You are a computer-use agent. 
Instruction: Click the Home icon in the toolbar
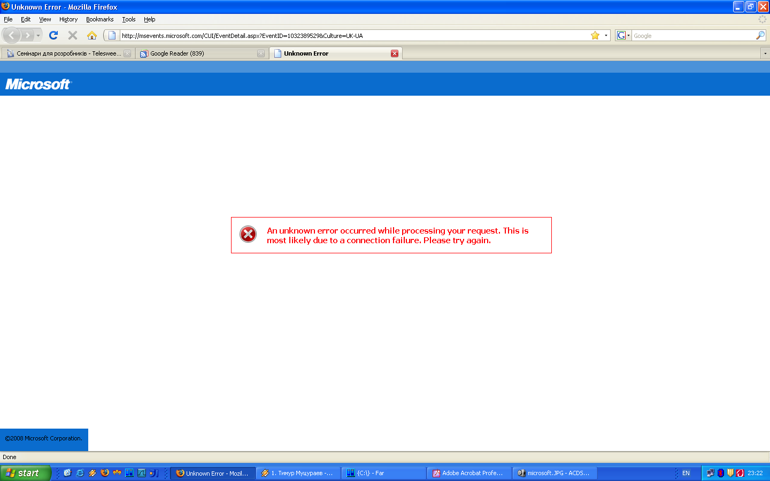(x=92, y=35)
